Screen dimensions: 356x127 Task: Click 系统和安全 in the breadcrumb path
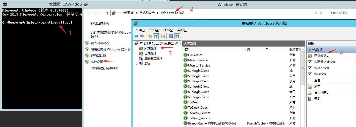coord(147,13)
